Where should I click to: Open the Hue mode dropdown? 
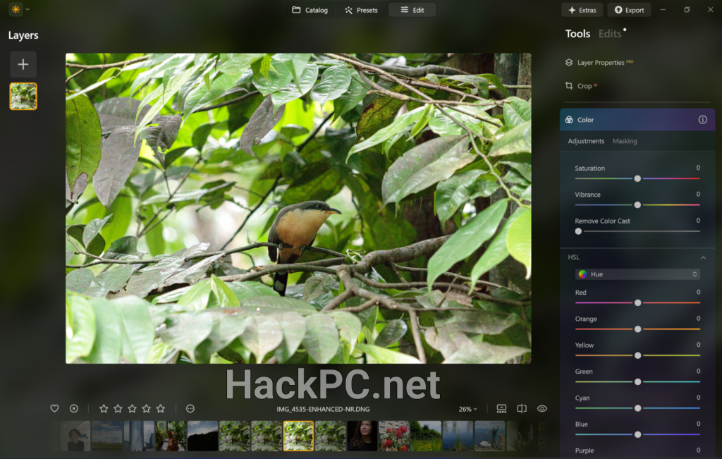(x=637, y=274)
